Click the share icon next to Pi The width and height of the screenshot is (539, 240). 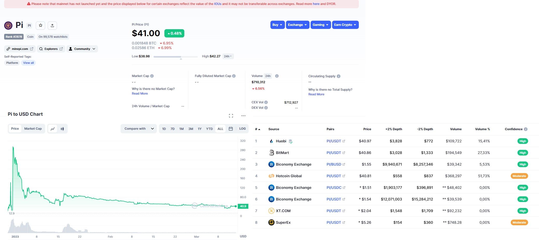pyautogui.click(x=52, y=25)
